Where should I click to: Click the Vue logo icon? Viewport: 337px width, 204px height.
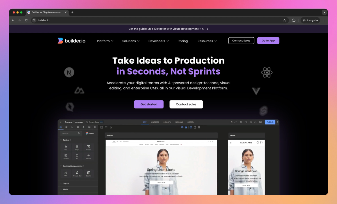(x=256, y=91)
